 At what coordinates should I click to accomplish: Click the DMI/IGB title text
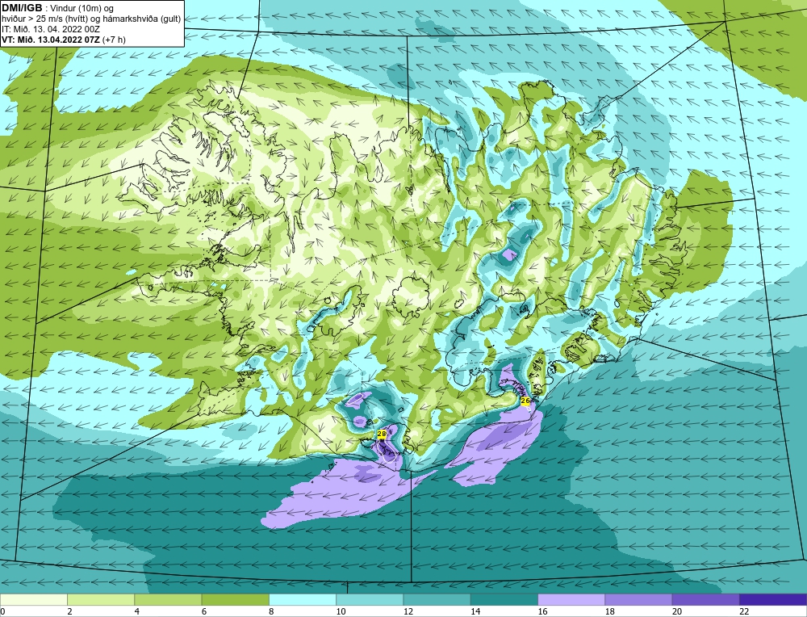(23, 8)
